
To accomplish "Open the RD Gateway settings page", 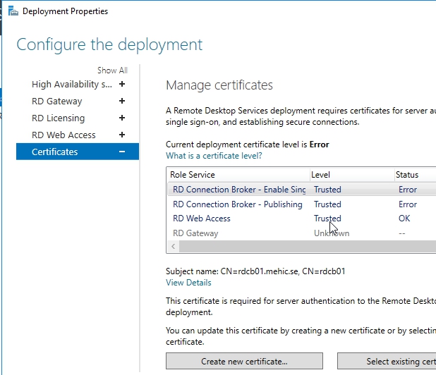I will 57,101.
